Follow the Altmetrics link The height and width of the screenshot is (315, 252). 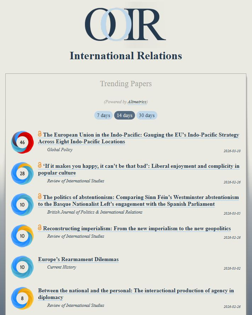pyautogui.click(x=137, y=102)
